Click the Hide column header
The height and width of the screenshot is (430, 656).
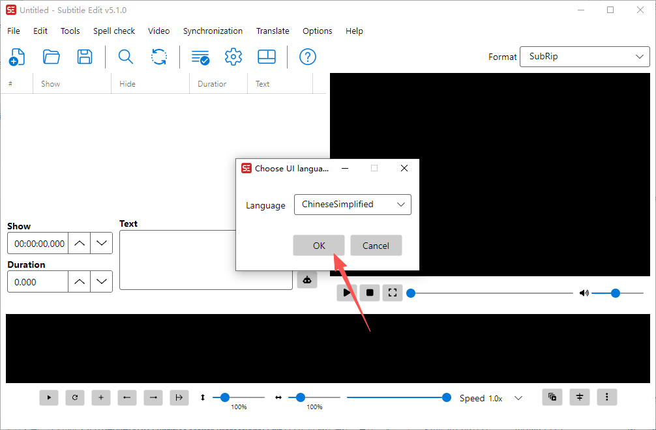point(150,83)
